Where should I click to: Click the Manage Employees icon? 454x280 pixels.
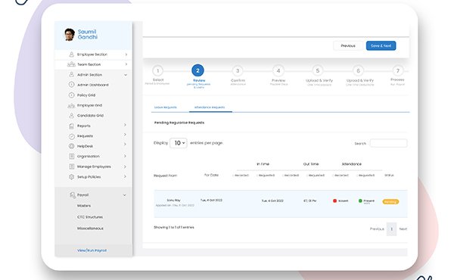(x=72, y=166)
